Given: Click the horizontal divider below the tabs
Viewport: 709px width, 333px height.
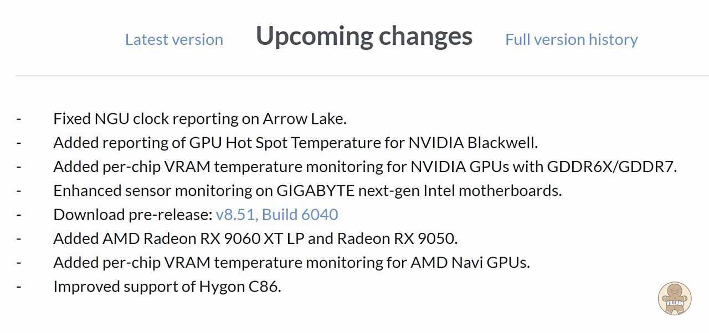Looking at the screenshot, I should point(362,76).
